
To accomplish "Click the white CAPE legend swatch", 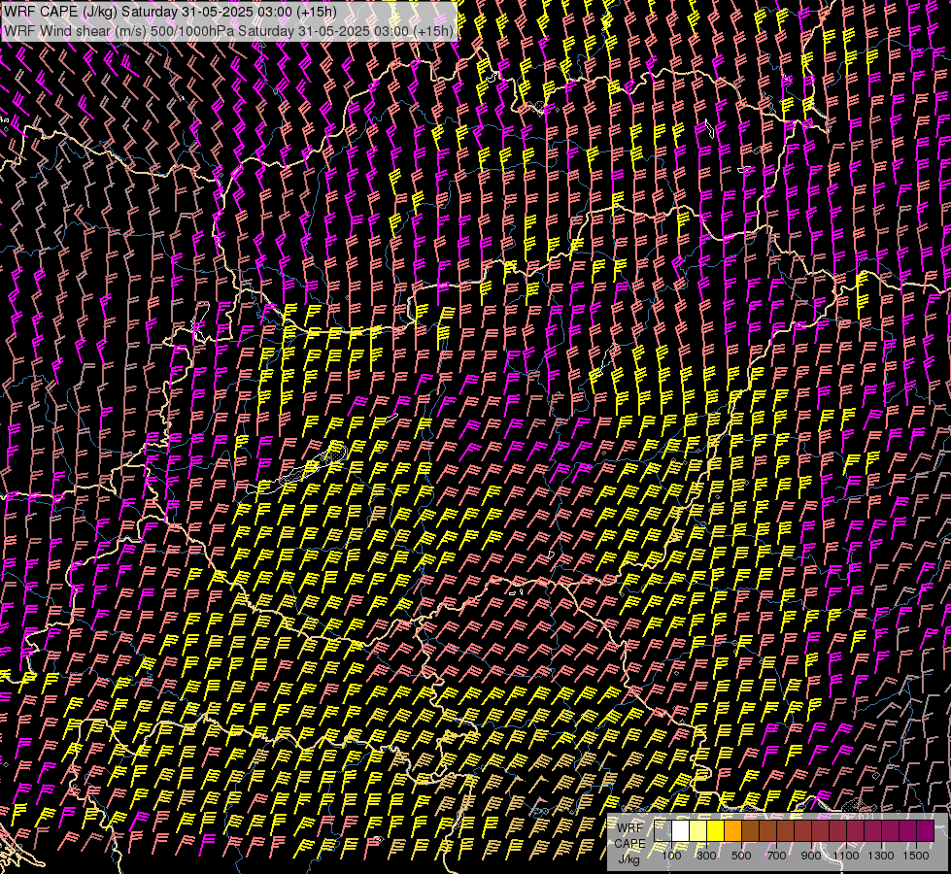I will coord(681,830).
